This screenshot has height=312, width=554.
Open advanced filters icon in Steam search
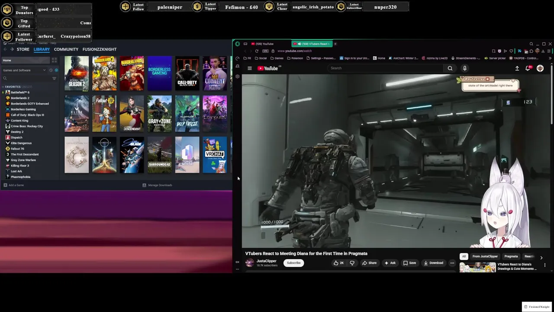(54, 78)
